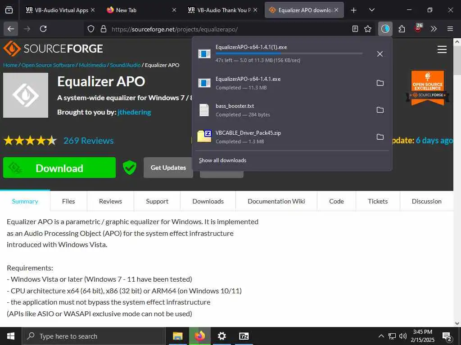
Task: Open VBCABLE_Driver_Pack45.zip download entry
Action: point(282,137)
